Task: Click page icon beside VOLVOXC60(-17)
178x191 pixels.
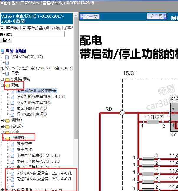Action: 7,57
